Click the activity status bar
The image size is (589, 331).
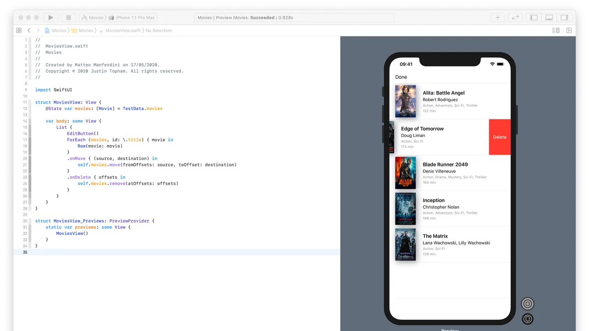(294, 17)
